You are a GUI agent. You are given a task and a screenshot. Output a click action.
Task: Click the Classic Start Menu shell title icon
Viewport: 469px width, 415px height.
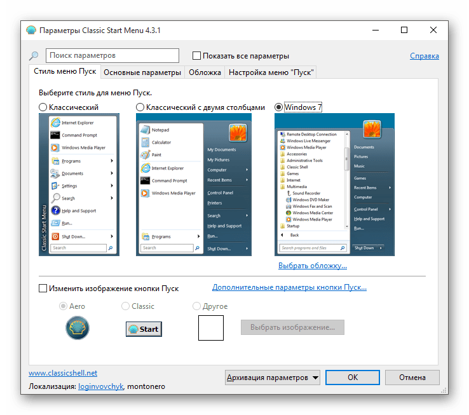31,31
